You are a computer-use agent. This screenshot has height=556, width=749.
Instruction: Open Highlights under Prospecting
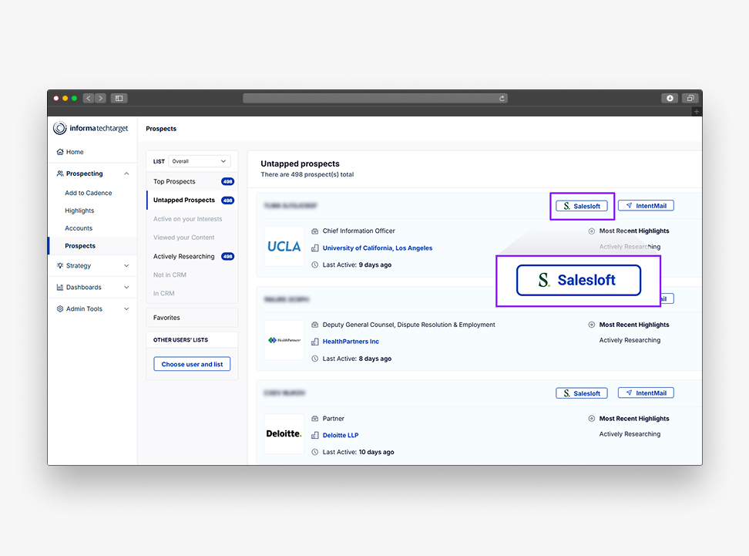coord(79,211)
